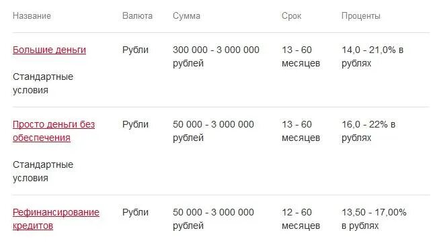Click the Название column header

[32, 15]
